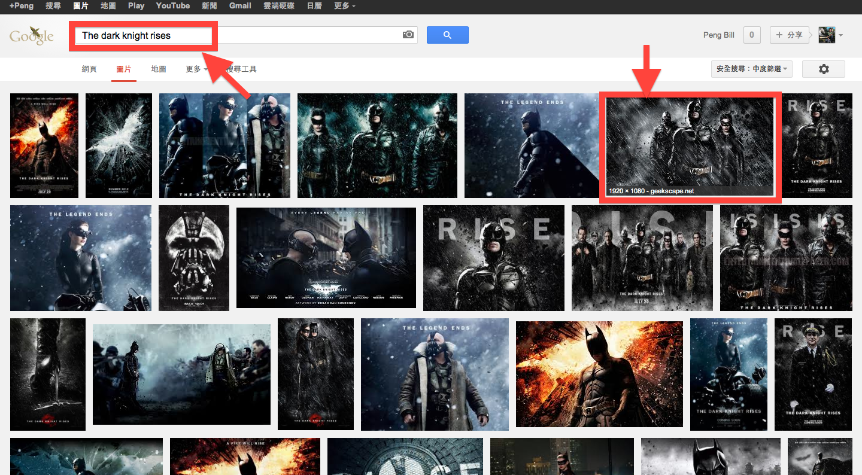Open the first-row trio standing in rain thumbnail
This screenshot has height=475, width=862.
click(x=377, y=145)
